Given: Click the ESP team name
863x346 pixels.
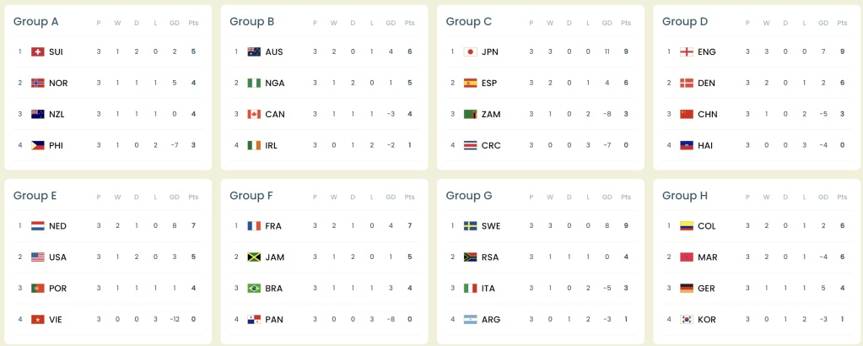Looking at the screenshot, I should coord(489,84).
